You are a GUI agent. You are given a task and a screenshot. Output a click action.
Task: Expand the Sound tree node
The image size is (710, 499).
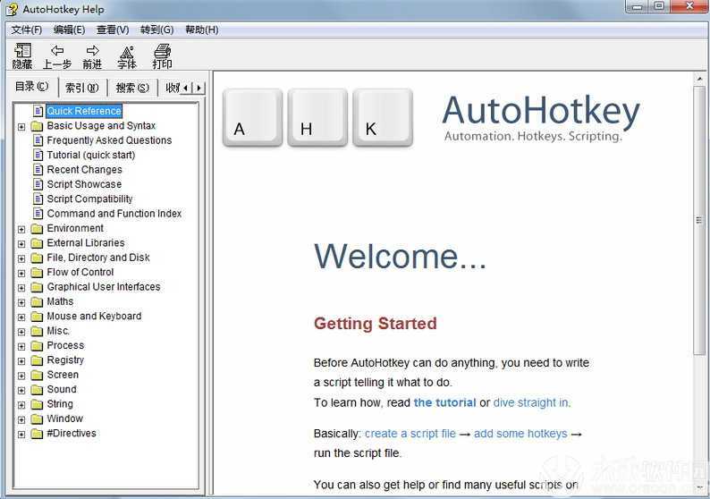[x=21, y=390]
